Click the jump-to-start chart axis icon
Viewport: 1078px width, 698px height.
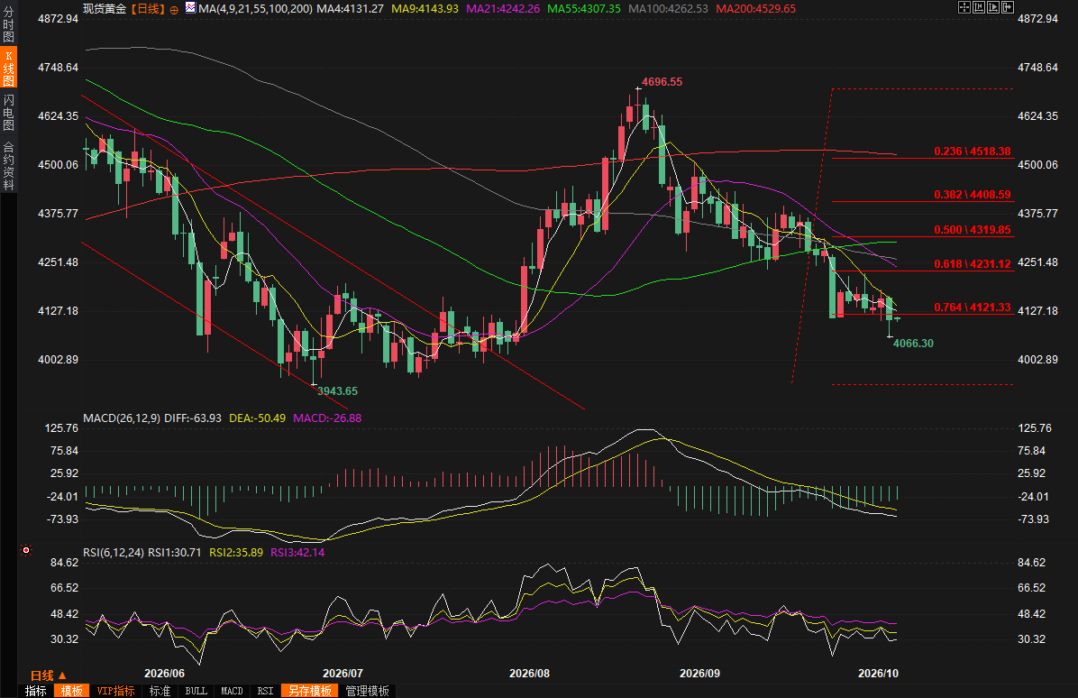tap(979, 7)
